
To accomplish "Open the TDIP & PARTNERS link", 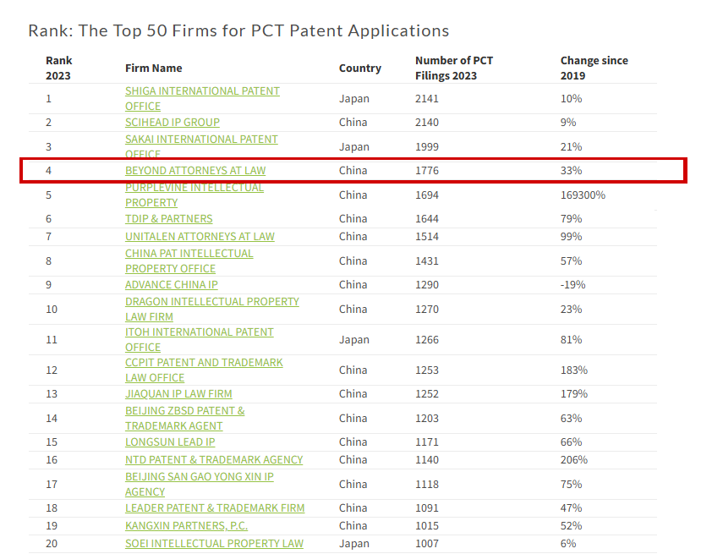I will coord(168,219).
